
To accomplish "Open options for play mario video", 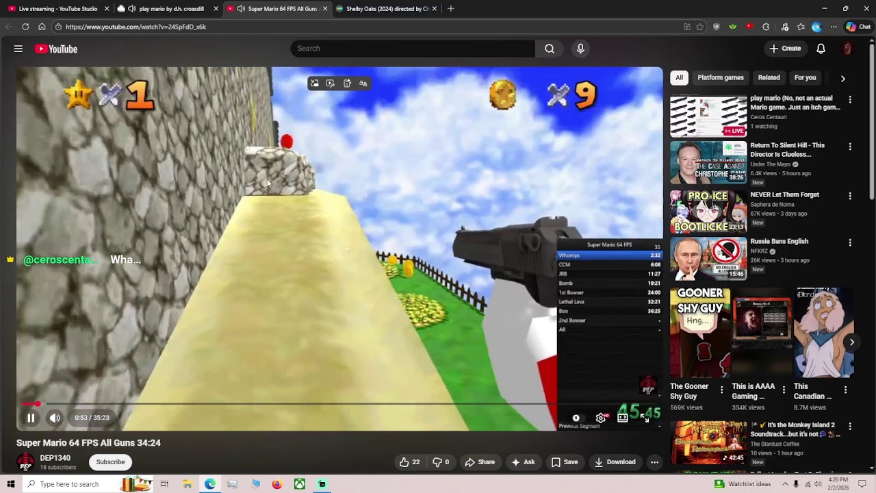I will (850, 100).
